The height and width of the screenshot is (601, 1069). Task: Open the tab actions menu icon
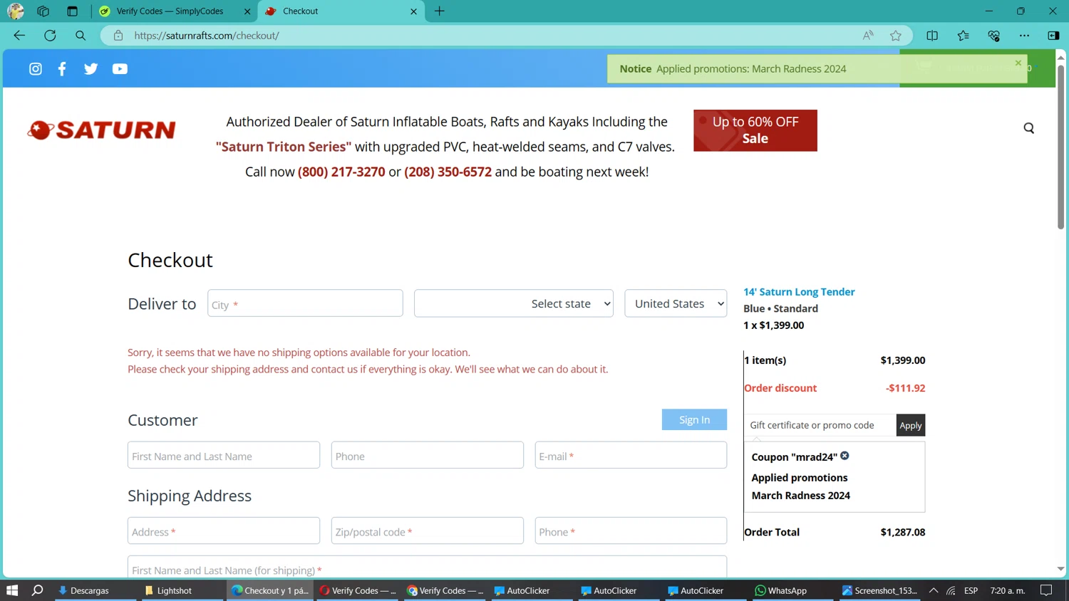pyautogui.click(x=72, y=11)
